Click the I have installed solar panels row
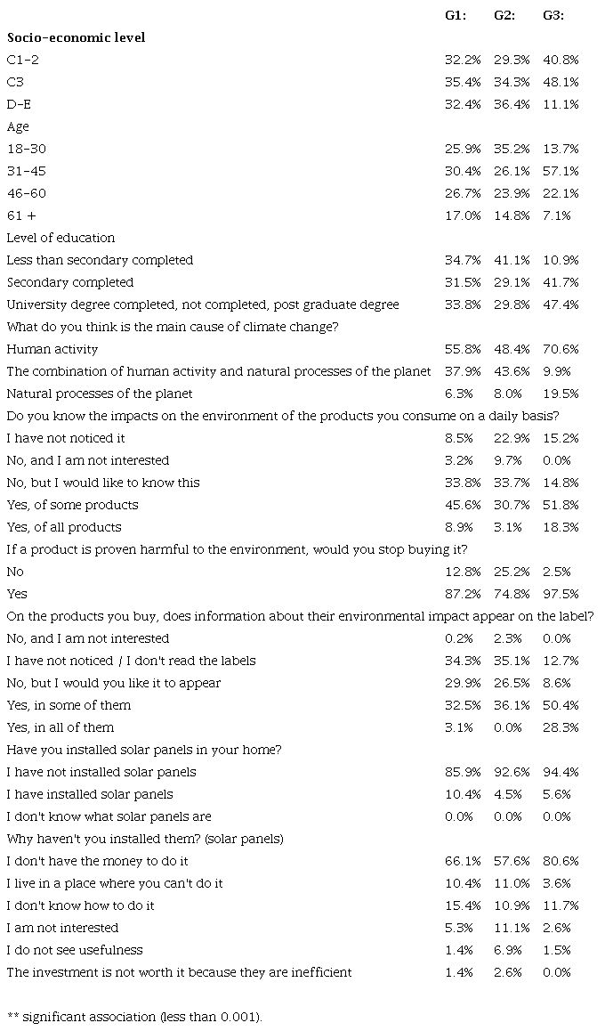 click(89, 794)
